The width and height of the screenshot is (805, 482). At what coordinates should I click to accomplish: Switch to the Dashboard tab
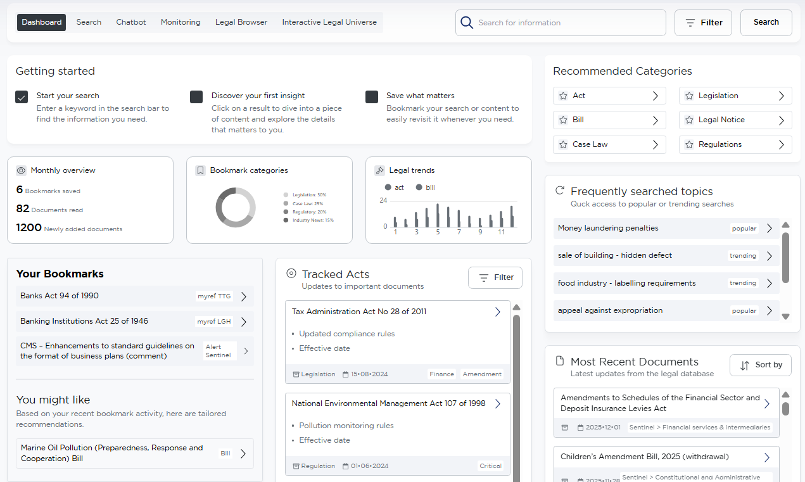point(42,22)
